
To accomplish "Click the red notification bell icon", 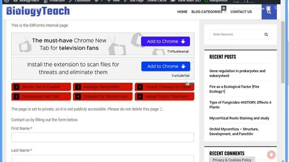I will coord(271,155).
